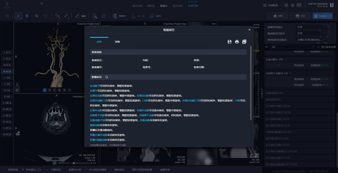This screenshot has height=173, width=338.
Task: Click the icon below the scissors tool
Action: click(x=17, y=90)
